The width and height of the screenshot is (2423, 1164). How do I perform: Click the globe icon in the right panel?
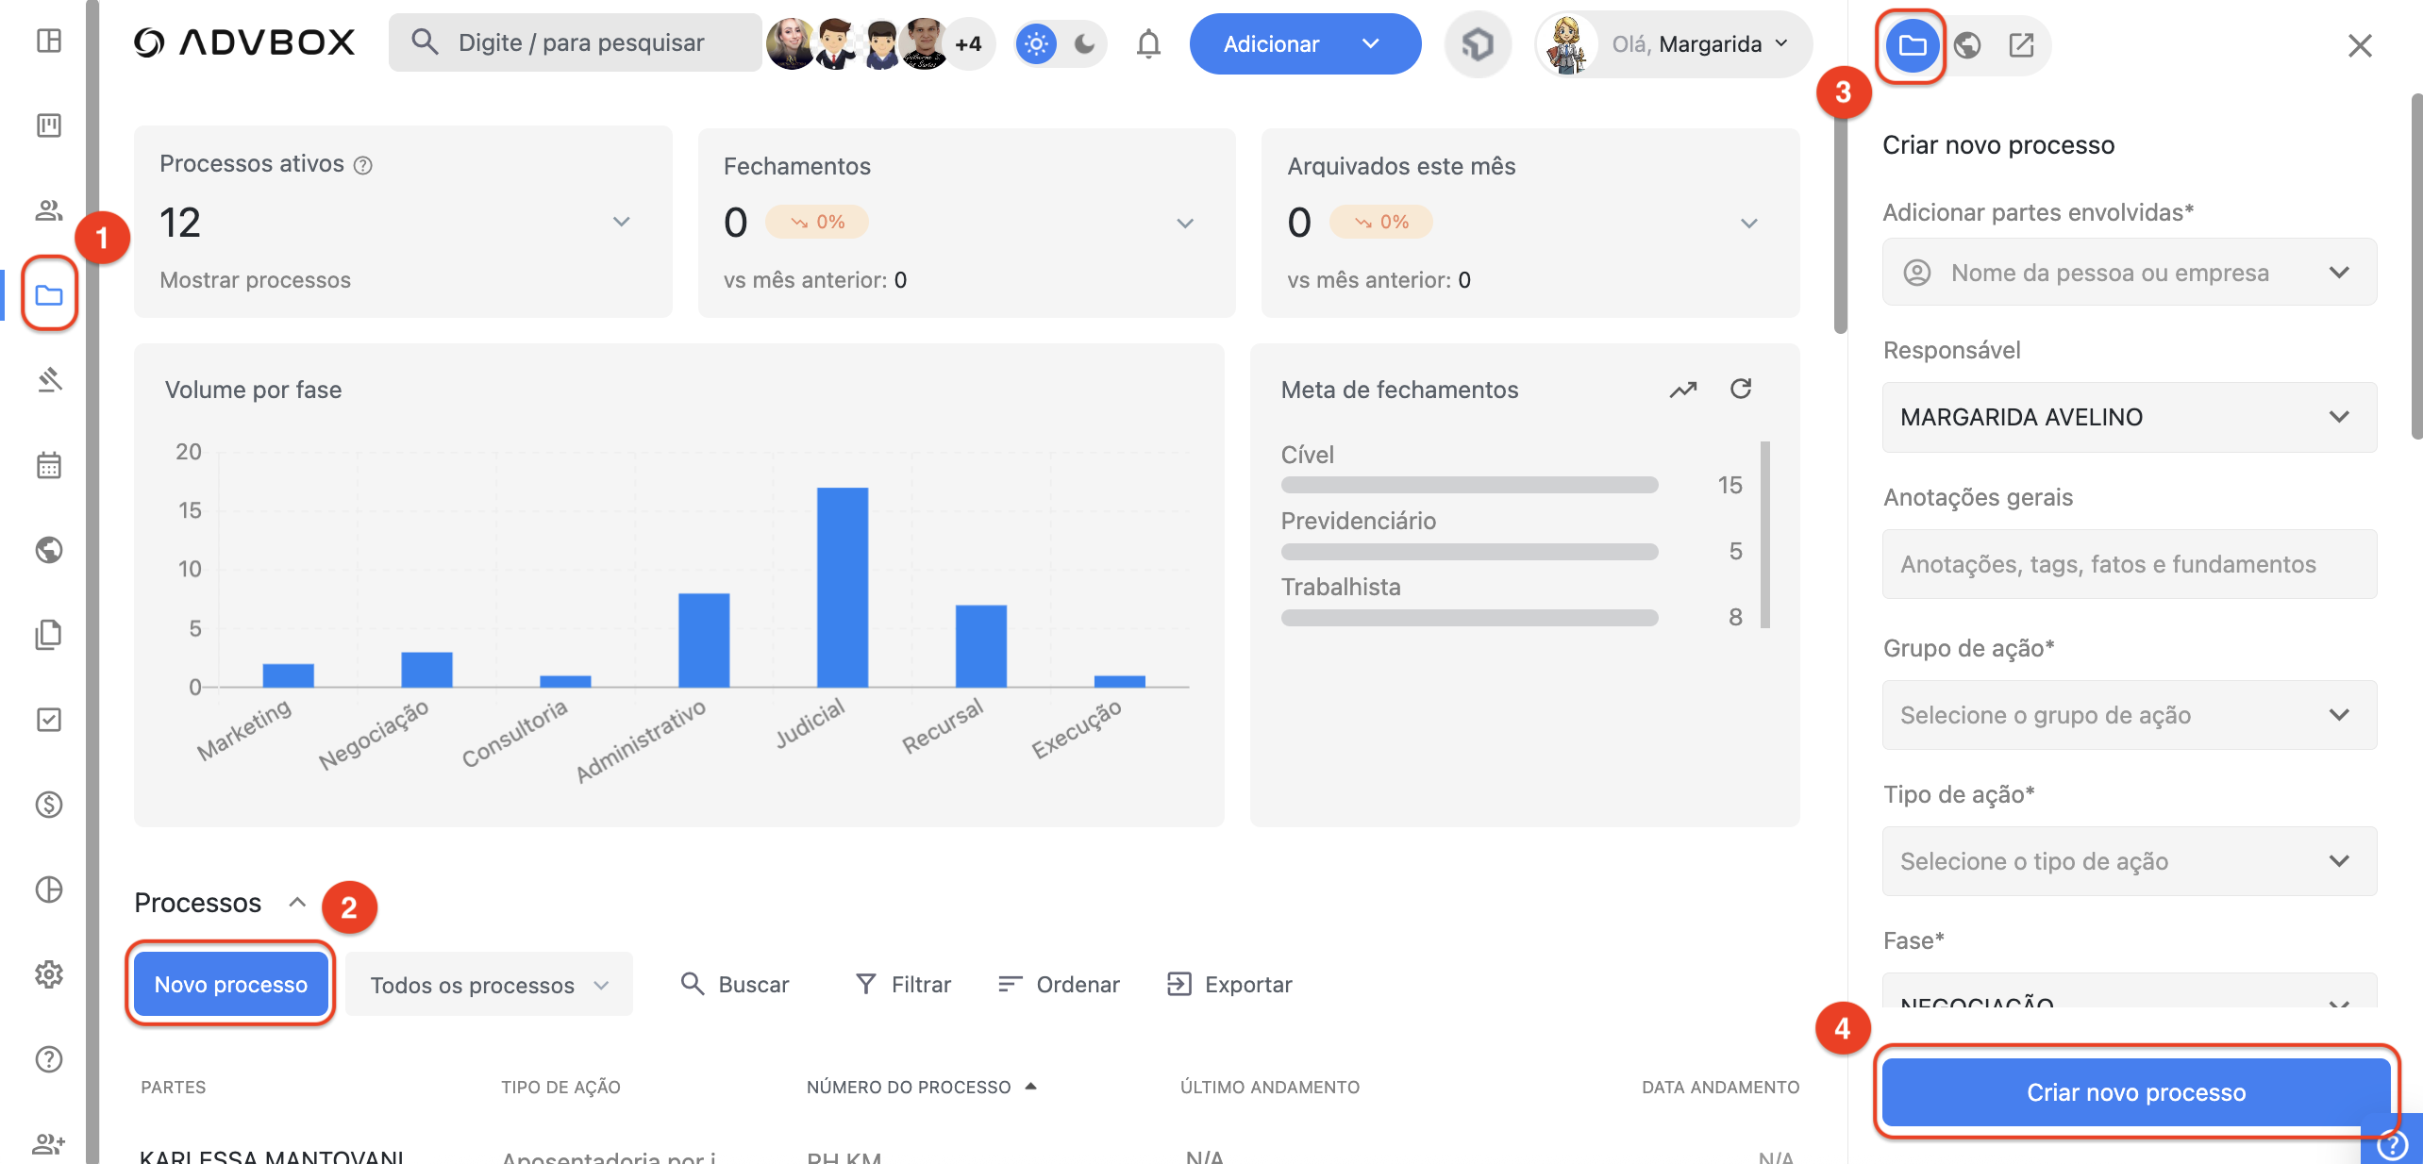coord(1967,44)
